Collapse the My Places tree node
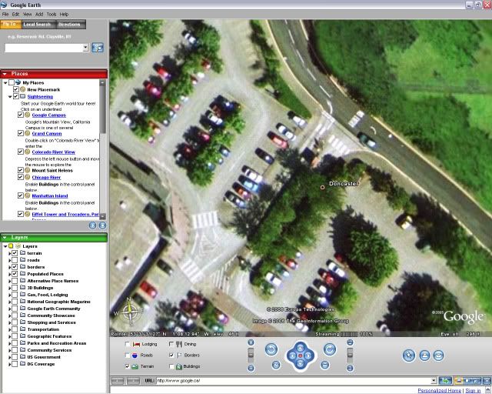492x394 pixels. point(5,83)
